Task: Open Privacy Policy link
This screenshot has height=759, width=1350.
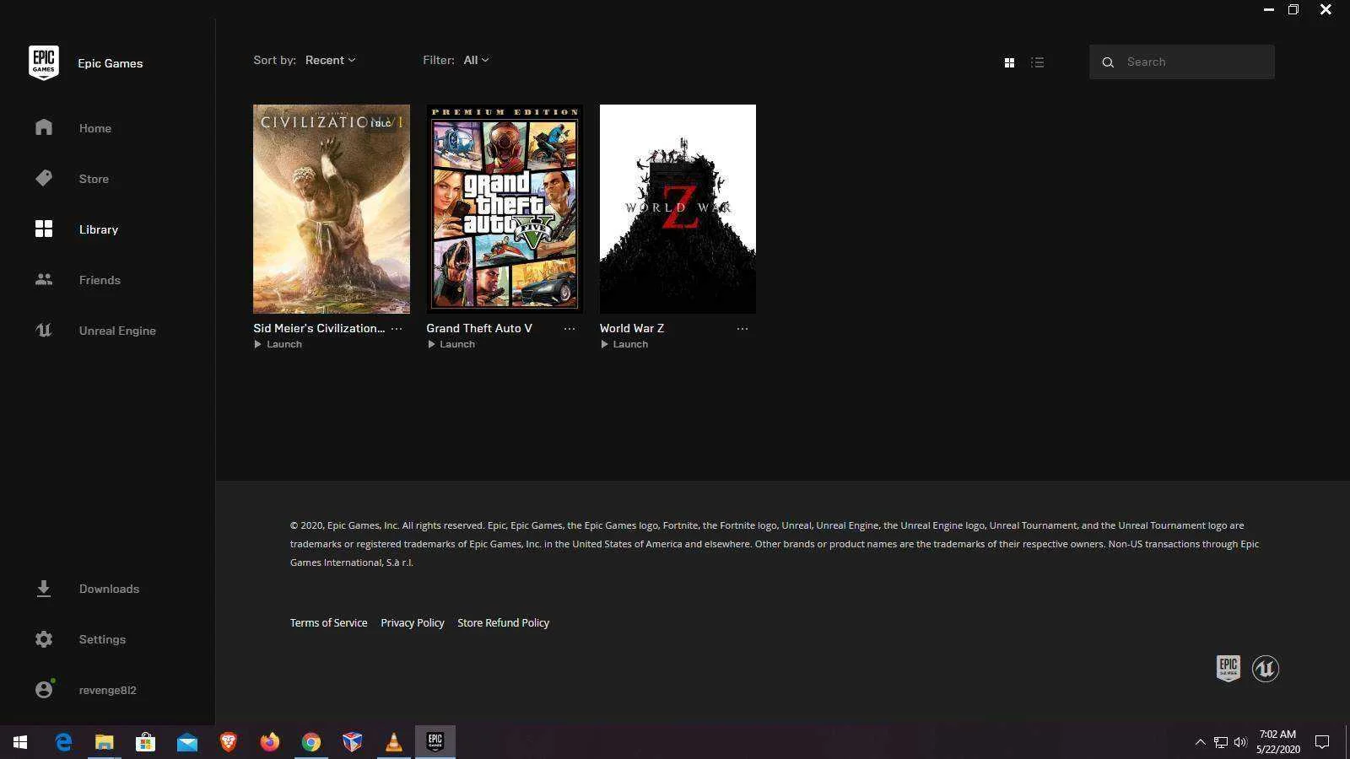Action: (413, 622)
